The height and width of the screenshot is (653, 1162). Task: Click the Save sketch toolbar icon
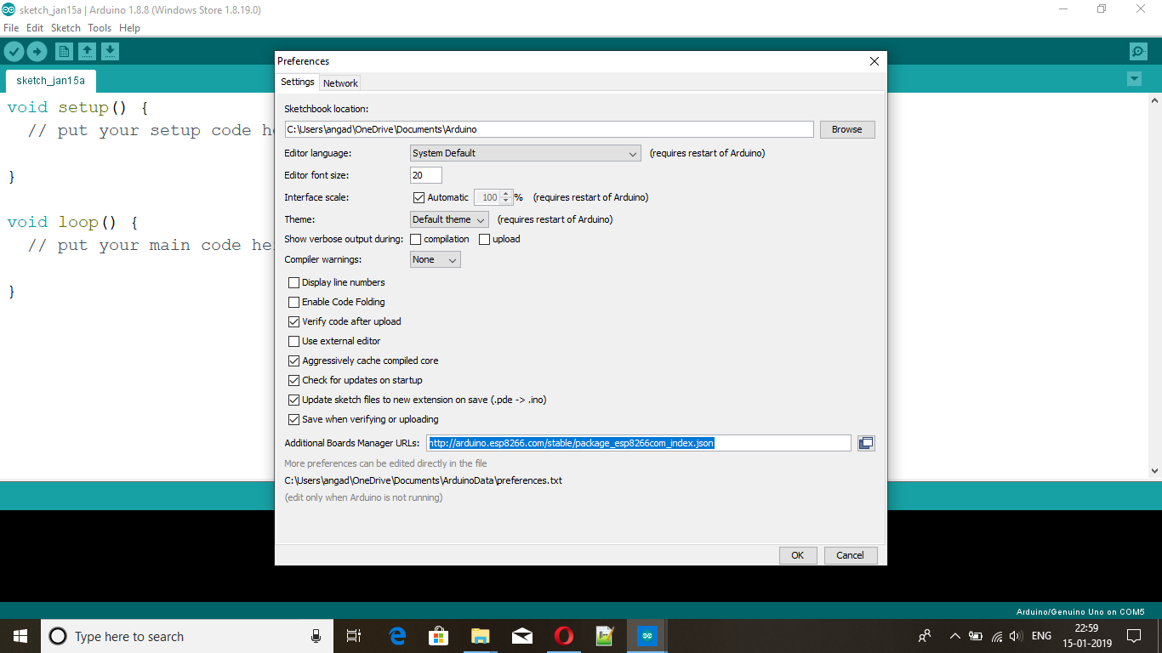coord(110,51)
